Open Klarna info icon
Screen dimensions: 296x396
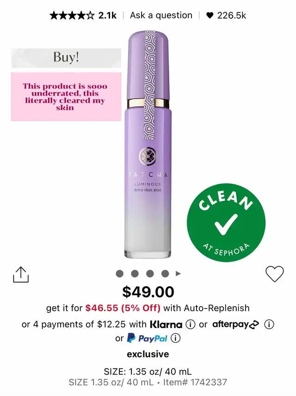[x=191, y=324]
